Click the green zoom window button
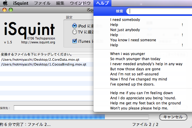 pos(11,10)
